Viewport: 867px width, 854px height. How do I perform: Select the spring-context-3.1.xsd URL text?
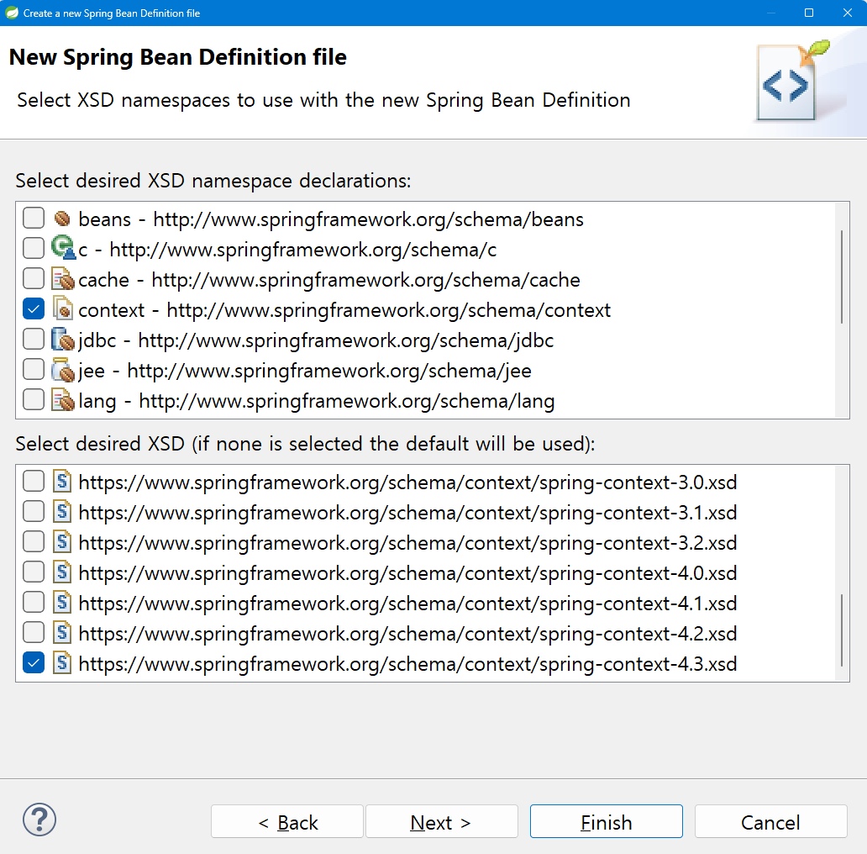[x=407, y=513]
